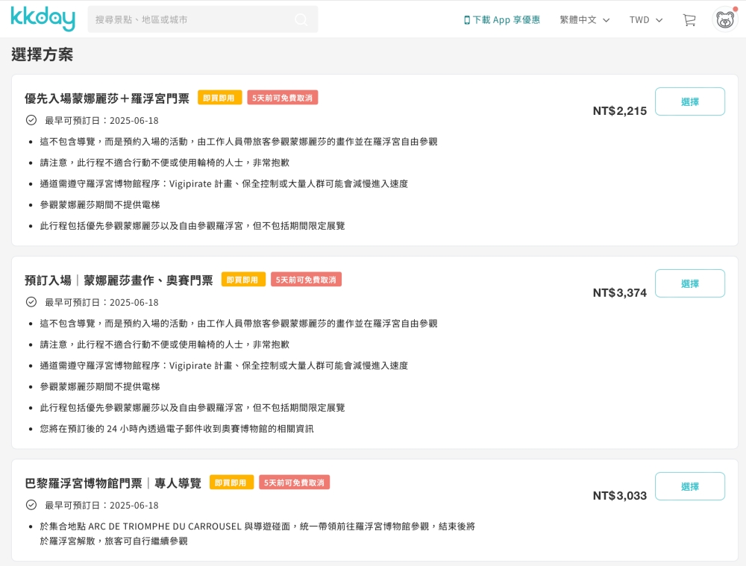
Task: Click the 預訂入場｜蒙娜麗莎畫作、奧賽門票 title
Action: tap(119, 280)
